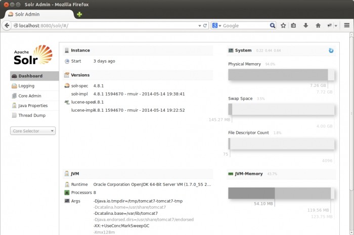Click the '119.56 MB' JVM value
The height and width of the screenshot is (235, 354).
(x=318, y=210)
